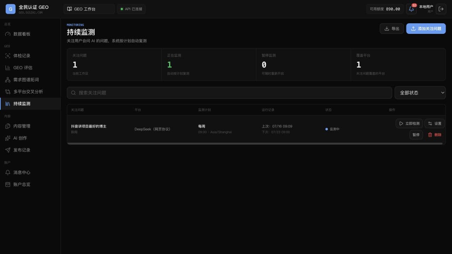Open the 全部状态 filter dropdown
Screen dimensions: 452x254
[420, 93]
